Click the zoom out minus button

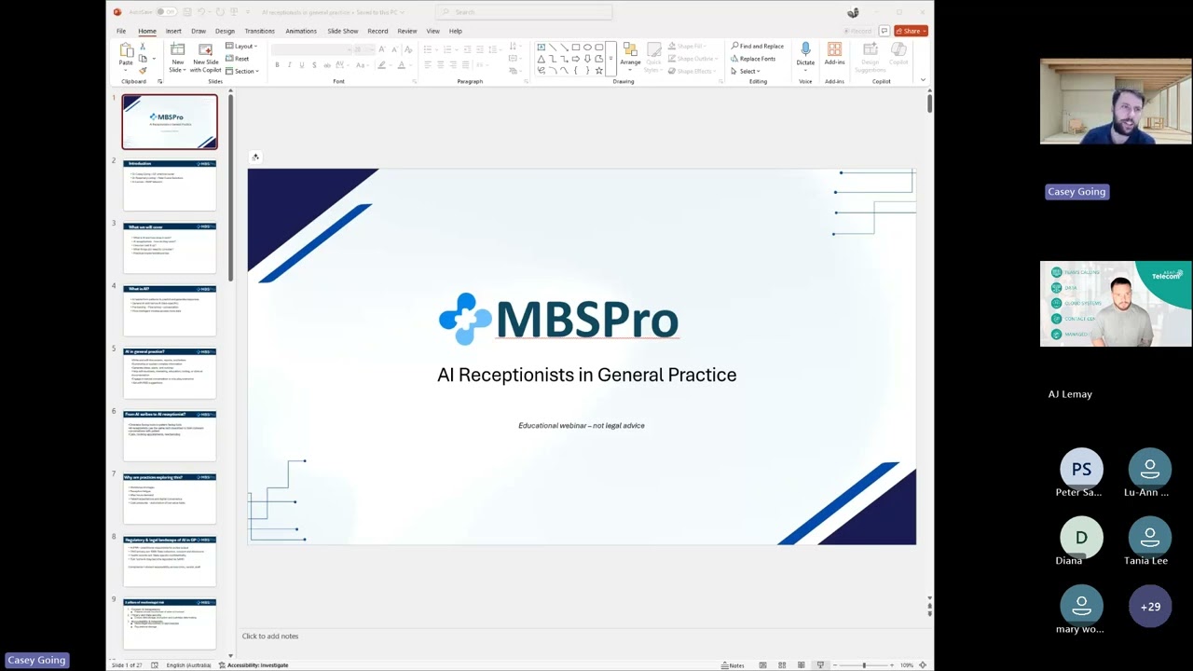(836, 665)
